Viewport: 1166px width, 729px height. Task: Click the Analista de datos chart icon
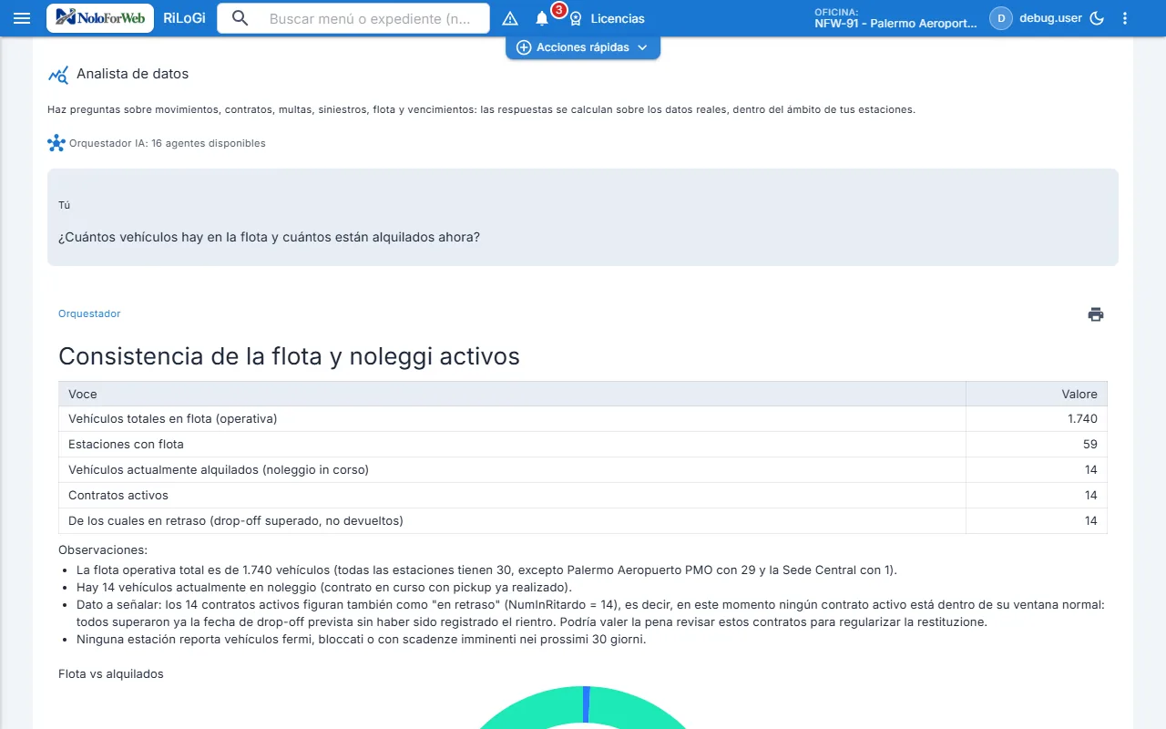tap(58, 75)
